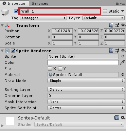Open the Tag dropdown showing Untagged
This screenshot has width=126, height=131.
click(43, 18)
